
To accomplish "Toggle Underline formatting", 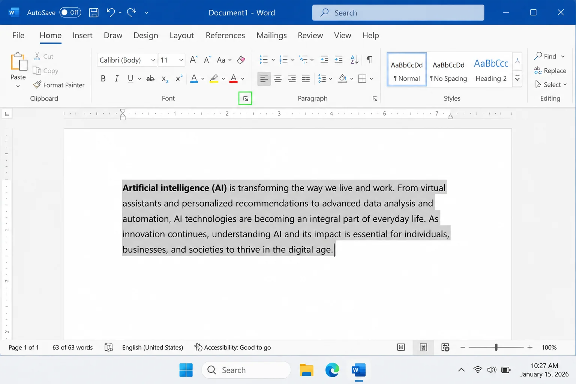I will [x=130, y=79].
